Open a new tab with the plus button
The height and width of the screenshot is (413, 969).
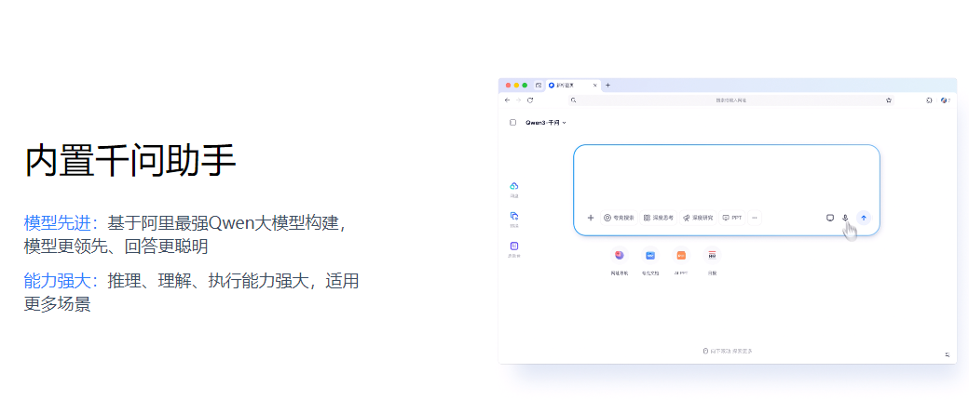pyautogui.click(x=608, y=85)
